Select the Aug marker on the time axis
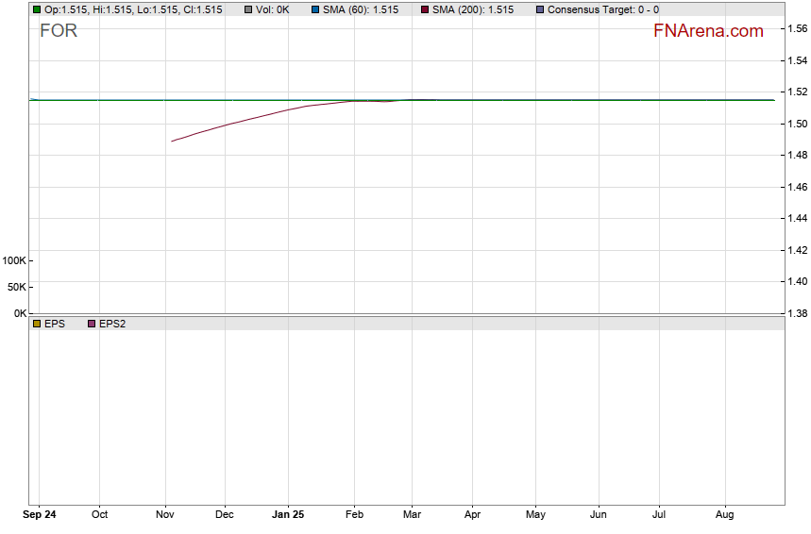 coord(724,515)
